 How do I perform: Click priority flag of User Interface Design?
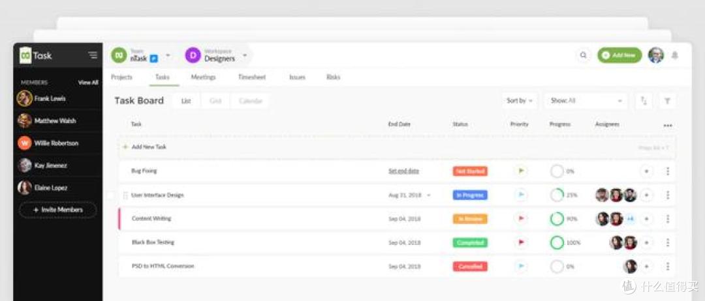(521, 195)
